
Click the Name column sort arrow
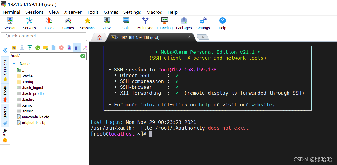[x=14, y=64]
